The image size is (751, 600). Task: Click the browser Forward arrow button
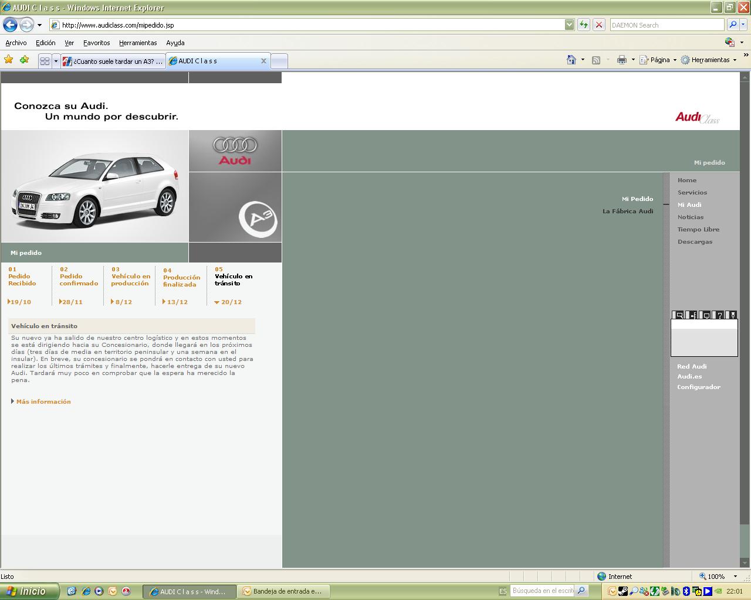click(26, 25)
